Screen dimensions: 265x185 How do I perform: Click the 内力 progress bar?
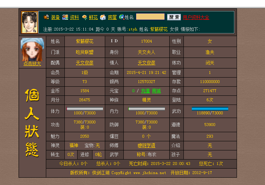click(x=147, y=109)
